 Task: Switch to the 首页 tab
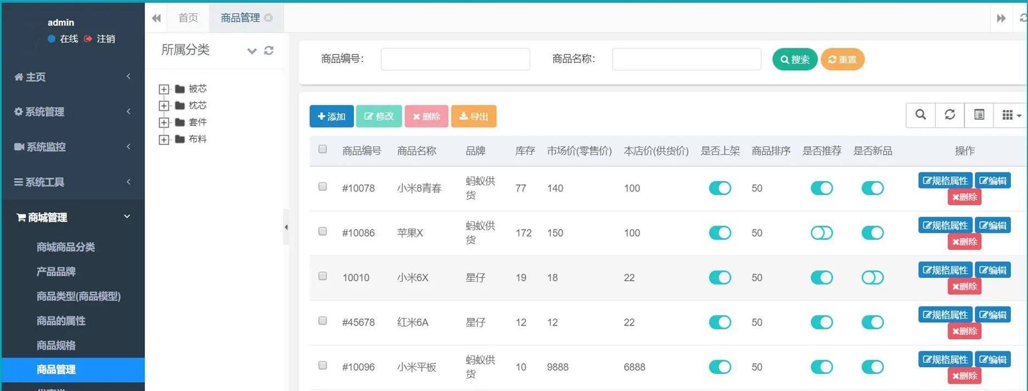point(188,18)
